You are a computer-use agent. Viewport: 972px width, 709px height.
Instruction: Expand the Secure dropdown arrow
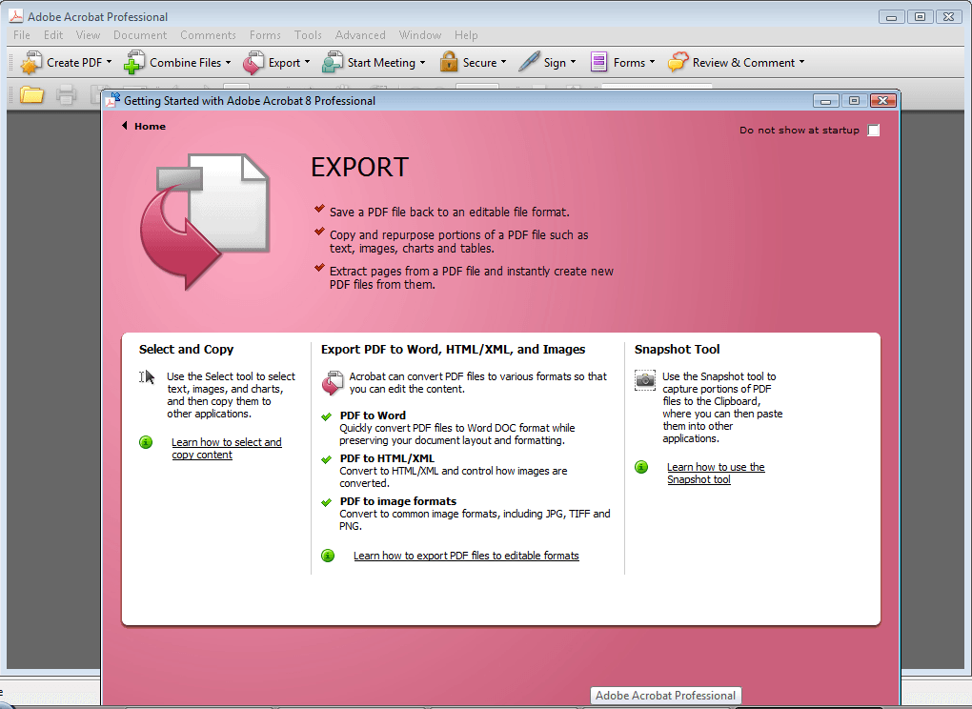503,62
